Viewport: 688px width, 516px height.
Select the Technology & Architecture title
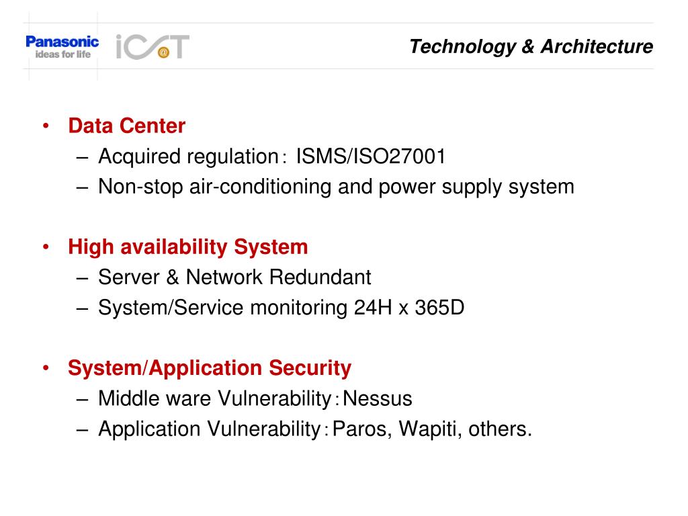point(531,46)
